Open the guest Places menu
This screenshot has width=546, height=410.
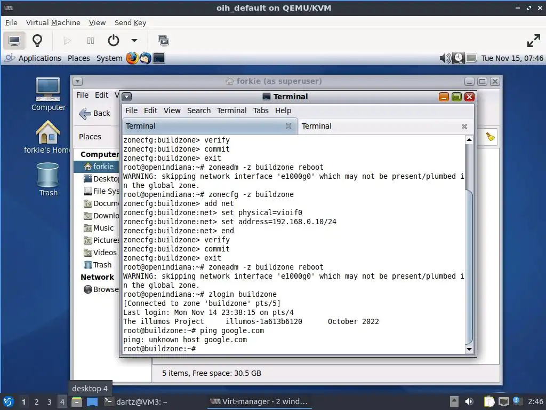79,58
